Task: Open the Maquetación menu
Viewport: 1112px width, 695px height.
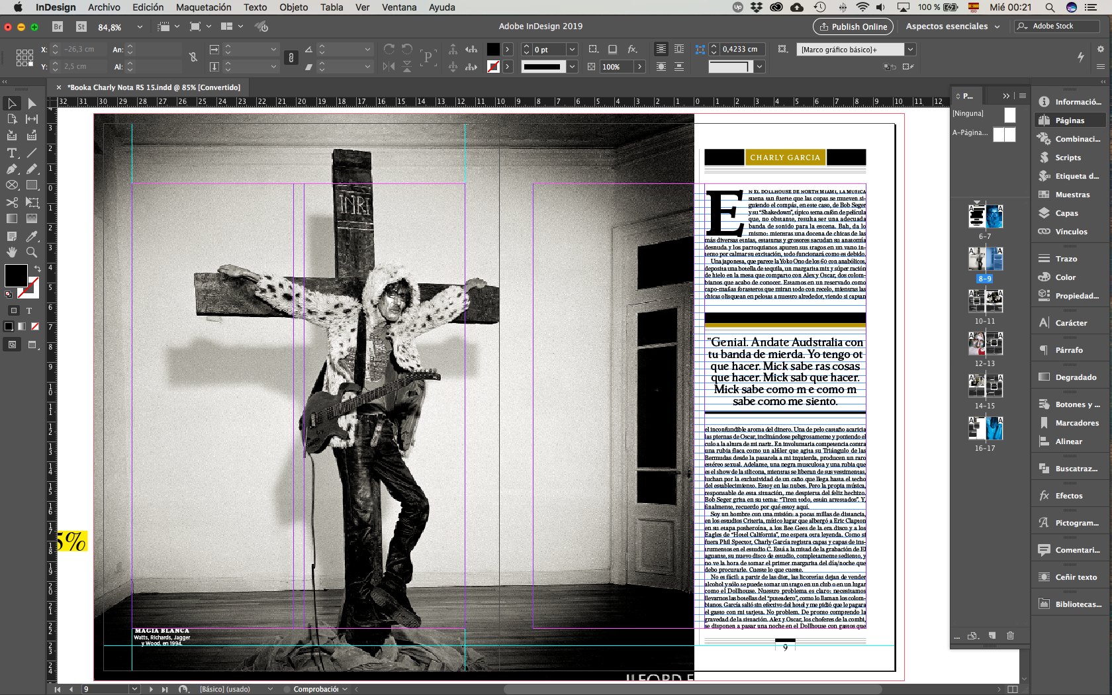Action: tap(203, 7)
